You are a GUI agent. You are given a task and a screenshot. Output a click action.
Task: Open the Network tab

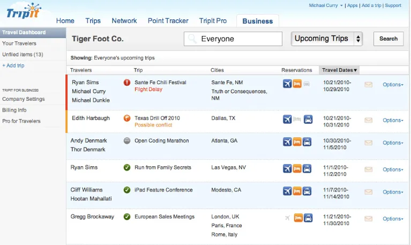124,21
